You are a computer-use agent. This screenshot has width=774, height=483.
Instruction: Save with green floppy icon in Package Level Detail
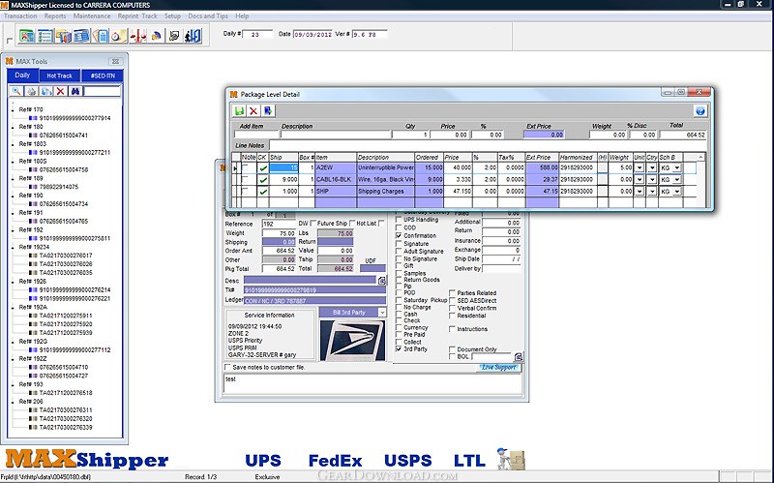tap(239, 110)
